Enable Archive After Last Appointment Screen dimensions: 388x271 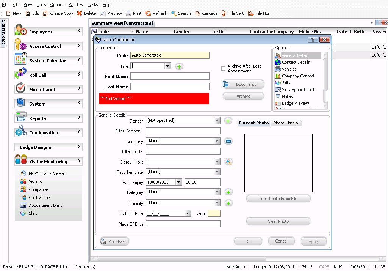(x=224, y=69)
